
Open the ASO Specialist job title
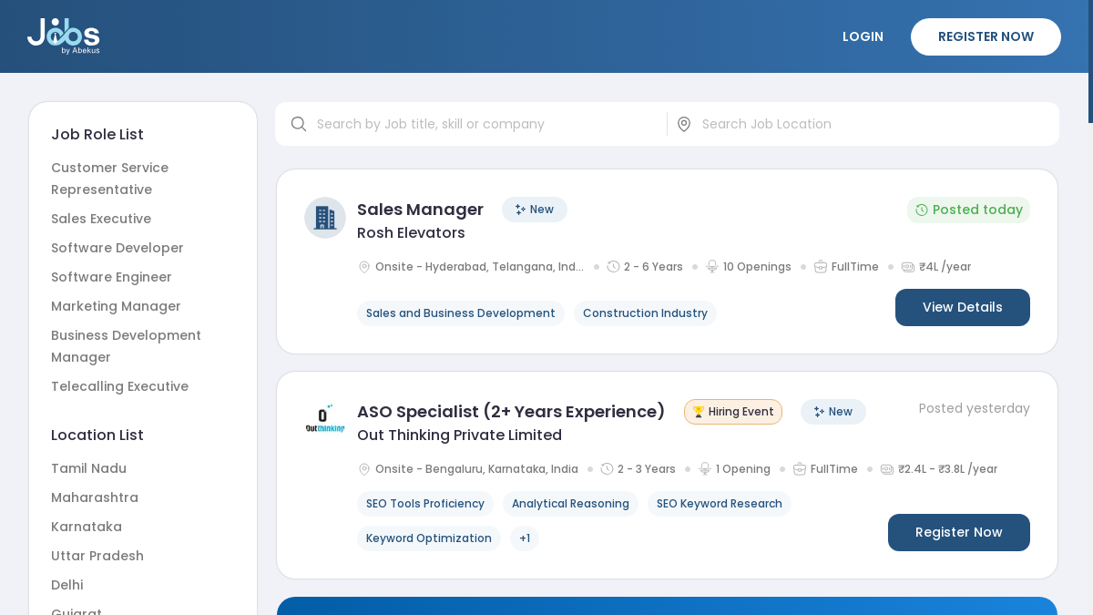click(511, 412)
